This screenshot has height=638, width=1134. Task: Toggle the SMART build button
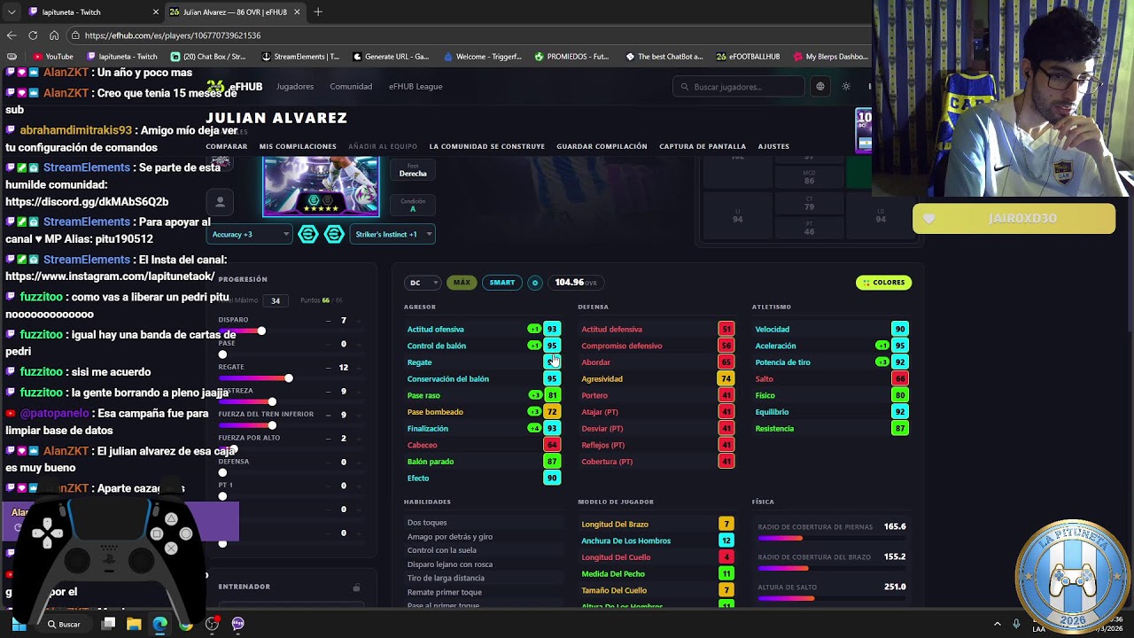502,283
